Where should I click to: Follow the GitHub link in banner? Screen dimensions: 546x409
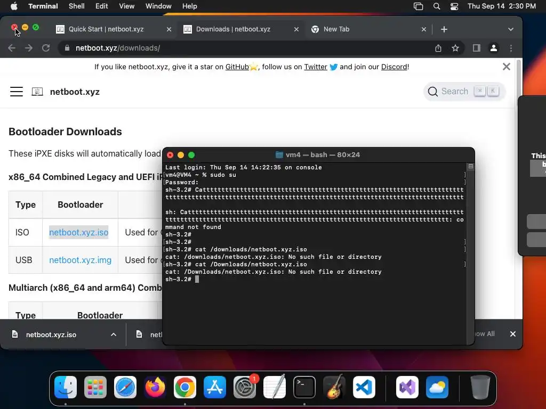(x=237, y=67)
